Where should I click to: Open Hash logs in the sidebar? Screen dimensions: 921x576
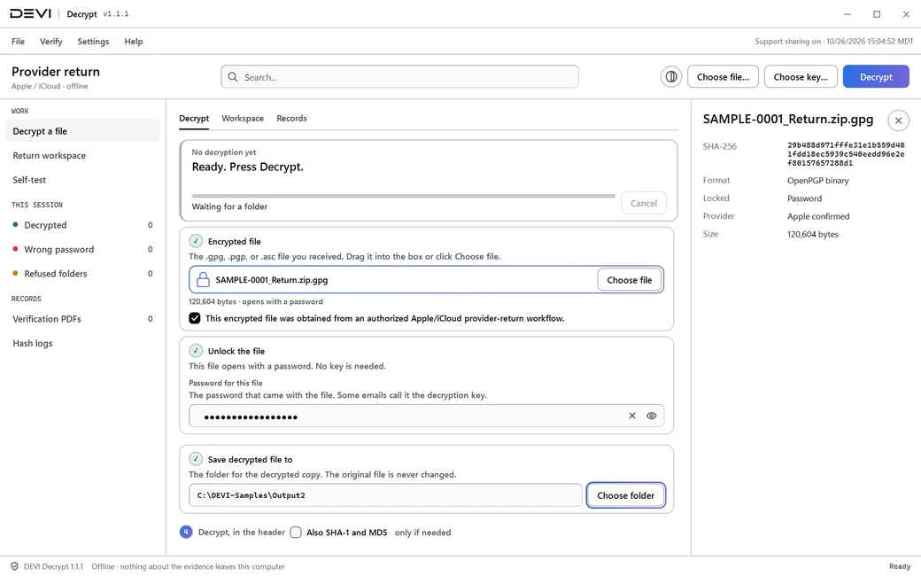(x=83, y=343)
